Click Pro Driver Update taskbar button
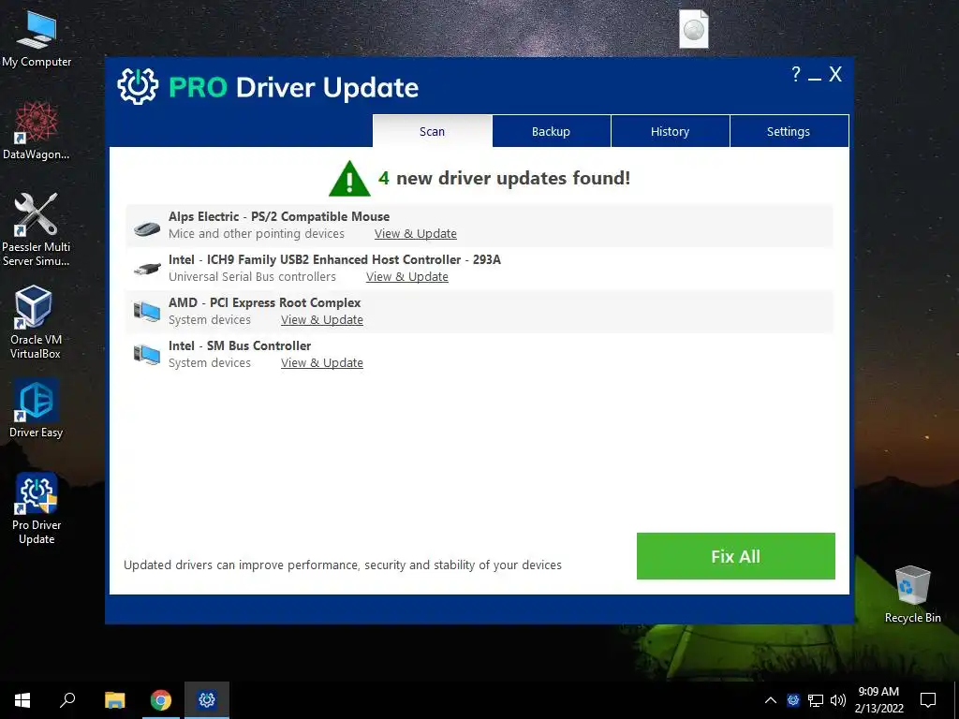Image resolution: width=959 pixels, height=719 pixels. tap(207, 700)
